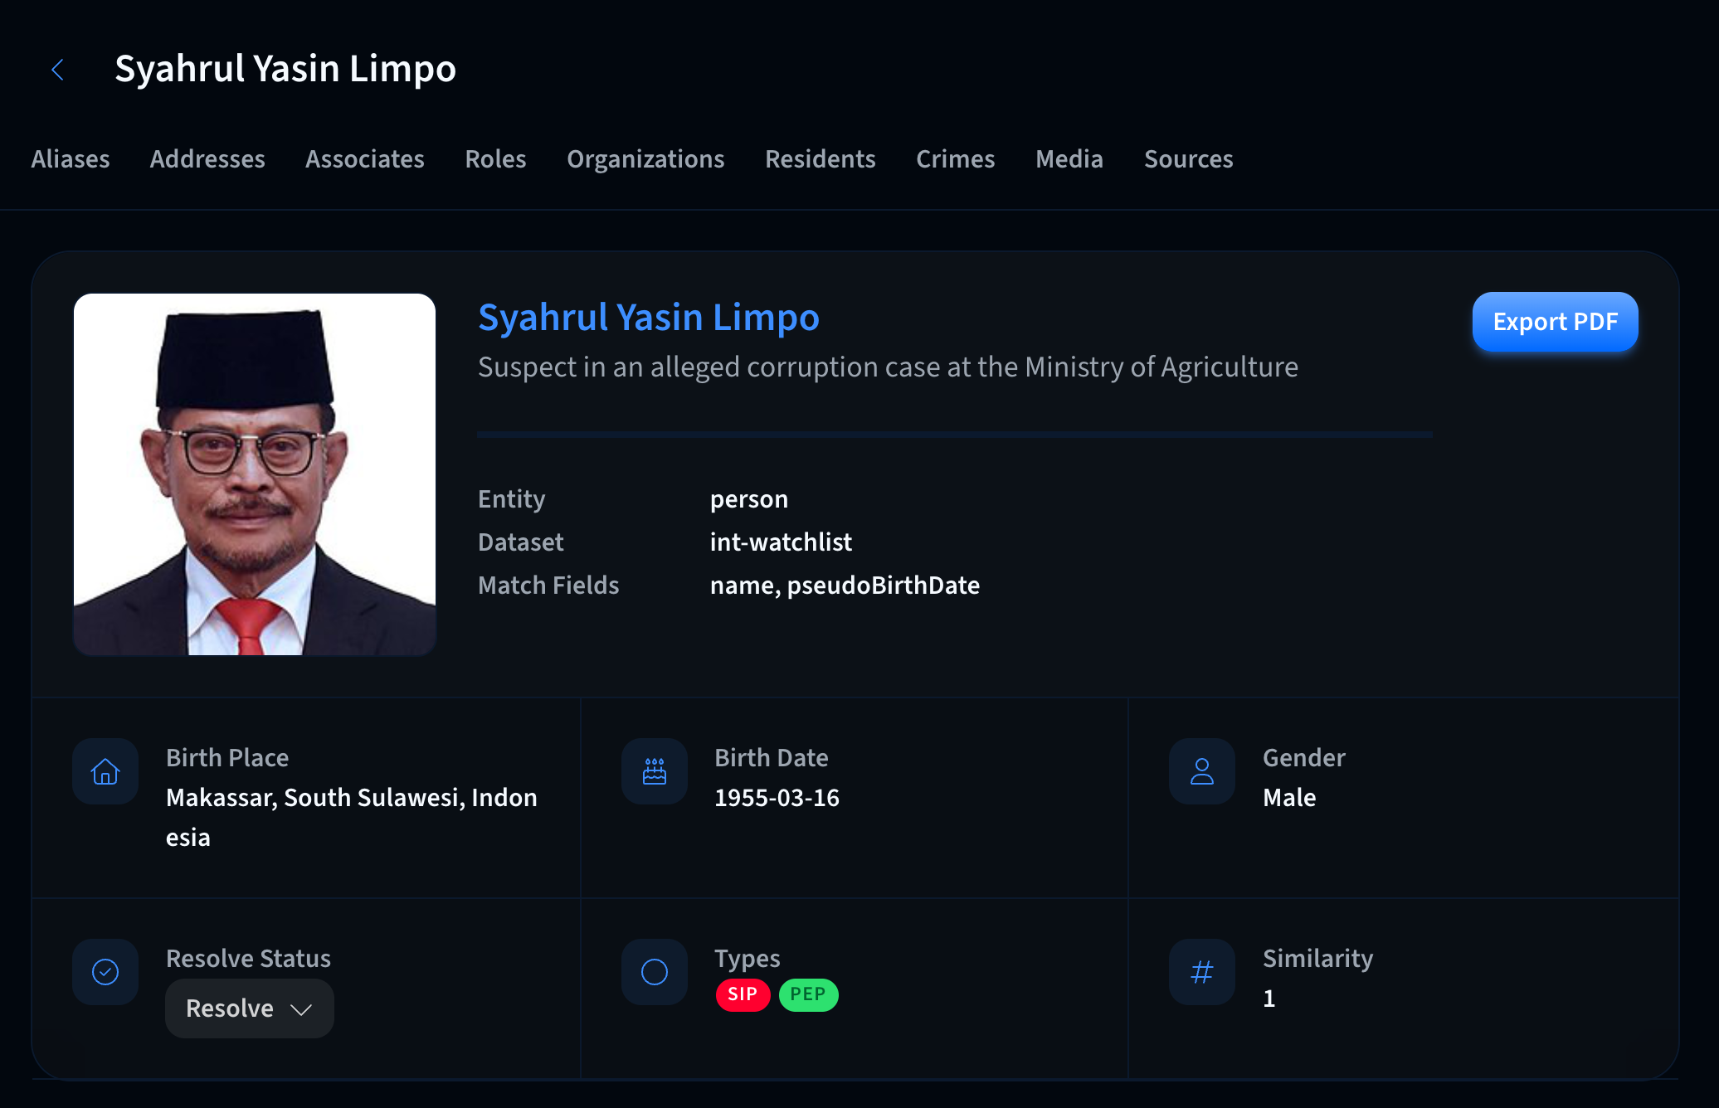Click the red SIP type badge
The image size is (1719, 1108).
743,994
